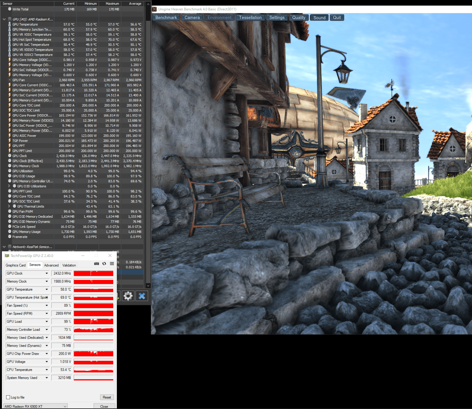Collapse the AMD Radeon GPU sensor group
This screenshot has width=472, height=409.
[4, 19]
